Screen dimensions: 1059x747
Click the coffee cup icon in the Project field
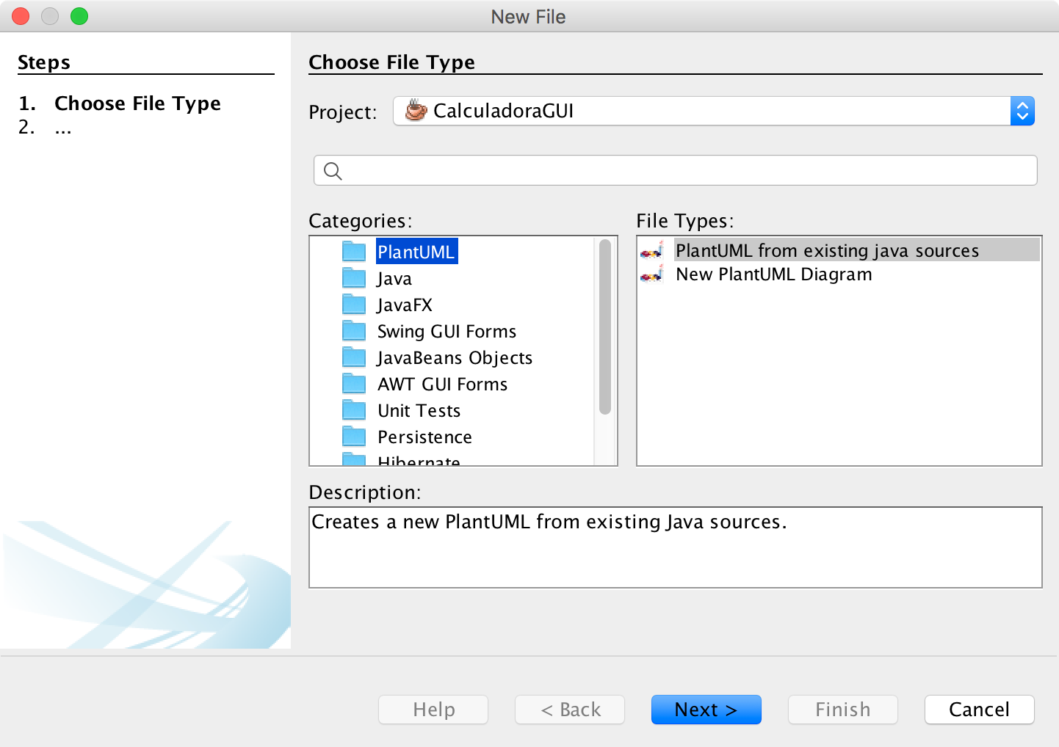click(414, 111)
